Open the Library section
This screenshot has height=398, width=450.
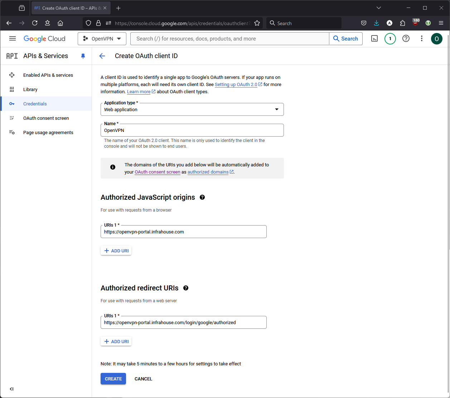pos(30,89)
